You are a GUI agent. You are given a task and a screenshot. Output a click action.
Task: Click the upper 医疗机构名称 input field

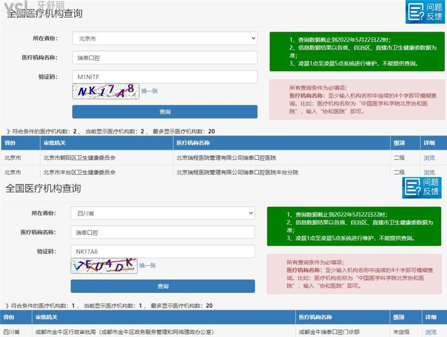165,57
